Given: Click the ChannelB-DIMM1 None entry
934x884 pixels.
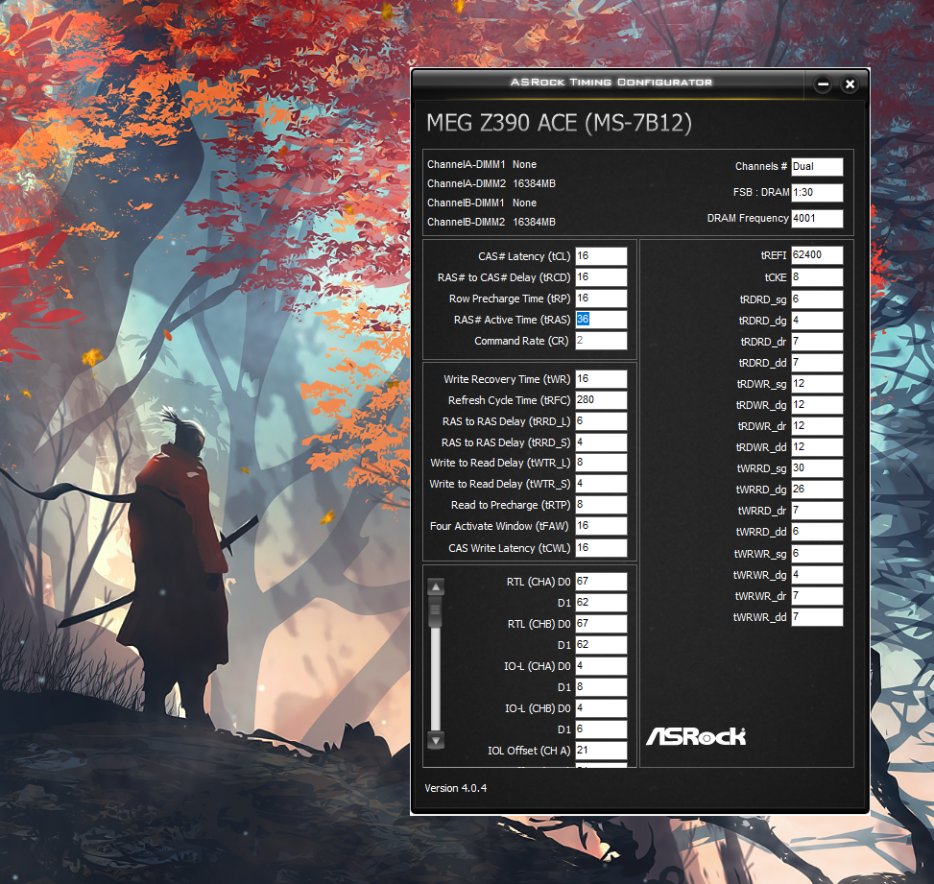Looking at the screenshot, I should [x=482, y=203].
